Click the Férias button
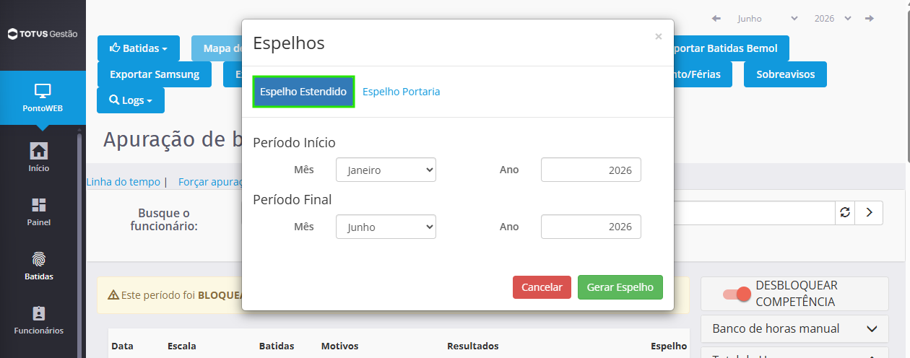 tap(702, 74)
